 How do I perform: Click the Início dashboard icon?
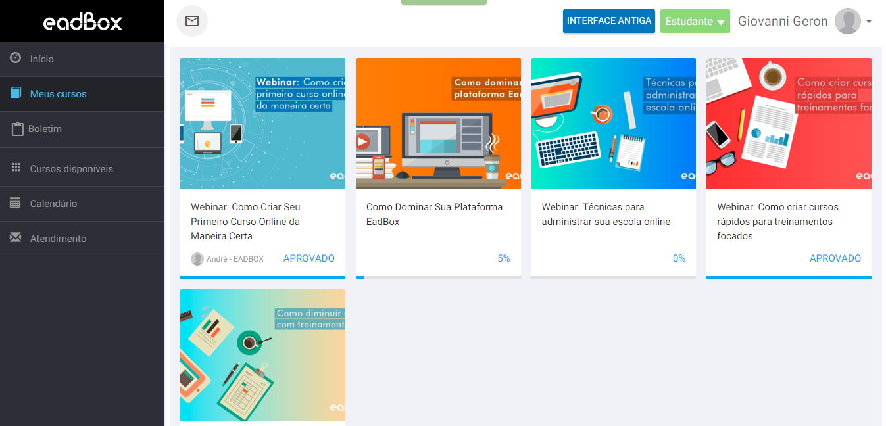[16, 58]
